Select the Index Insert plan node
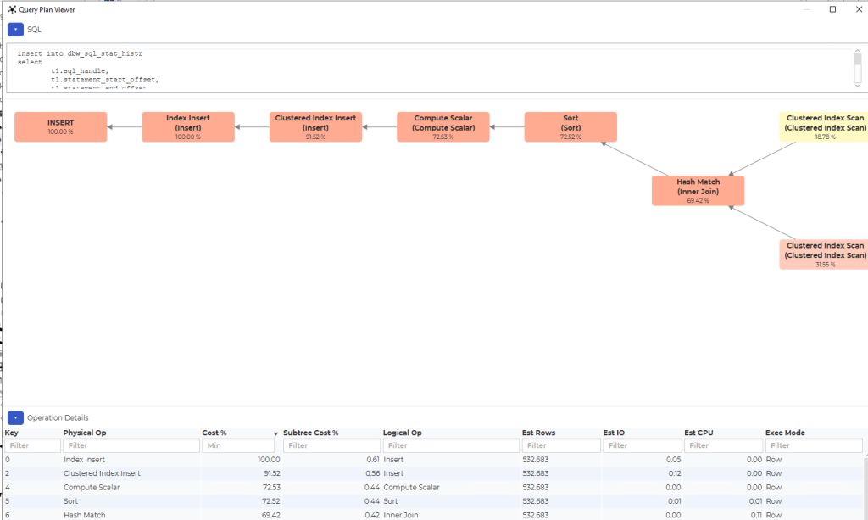Screen dimensions: 868x520 tap(188, 126)
